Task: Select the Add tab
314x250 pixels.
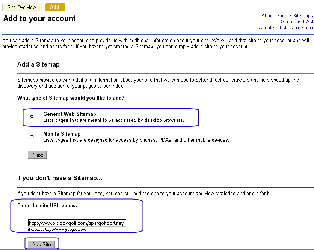Action: (x=55, y=7)
